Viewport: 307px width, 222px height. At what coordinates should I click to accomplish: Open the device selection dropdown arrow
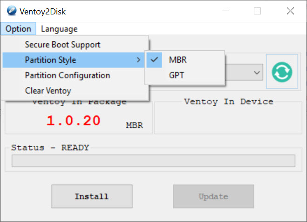point(257,73)
